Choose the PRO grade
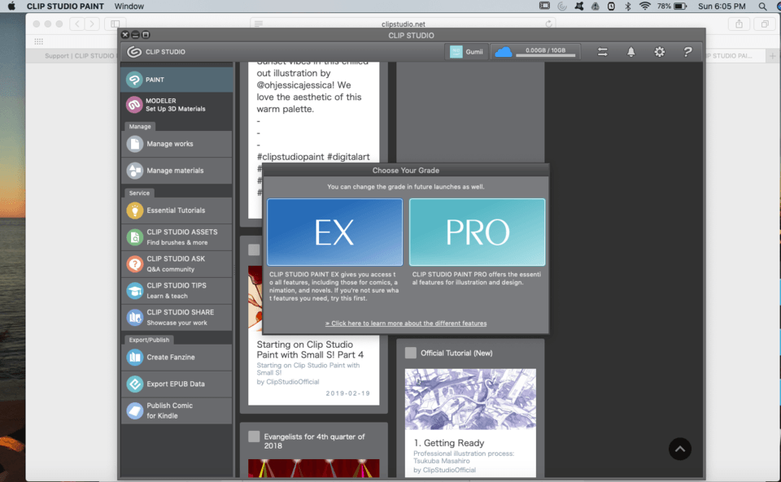781x482 pixels. pos(477,232)
